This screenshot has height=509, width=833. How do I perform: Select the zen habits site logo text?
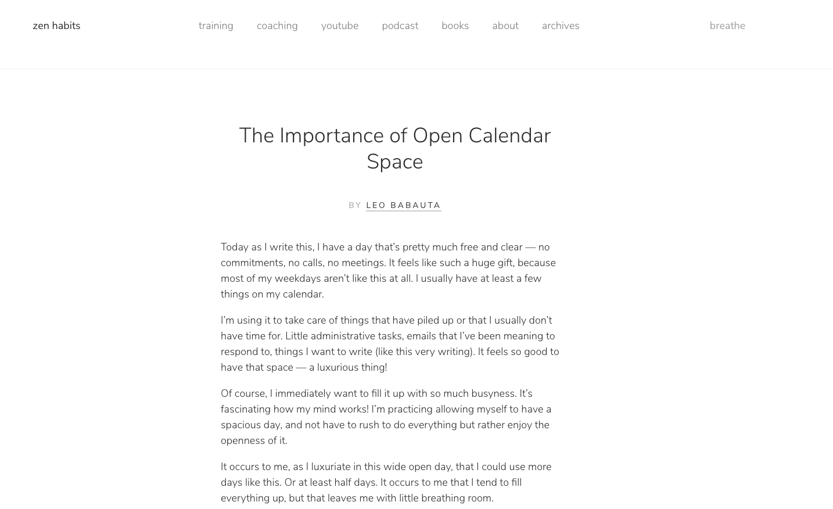(x=56, y=26)
